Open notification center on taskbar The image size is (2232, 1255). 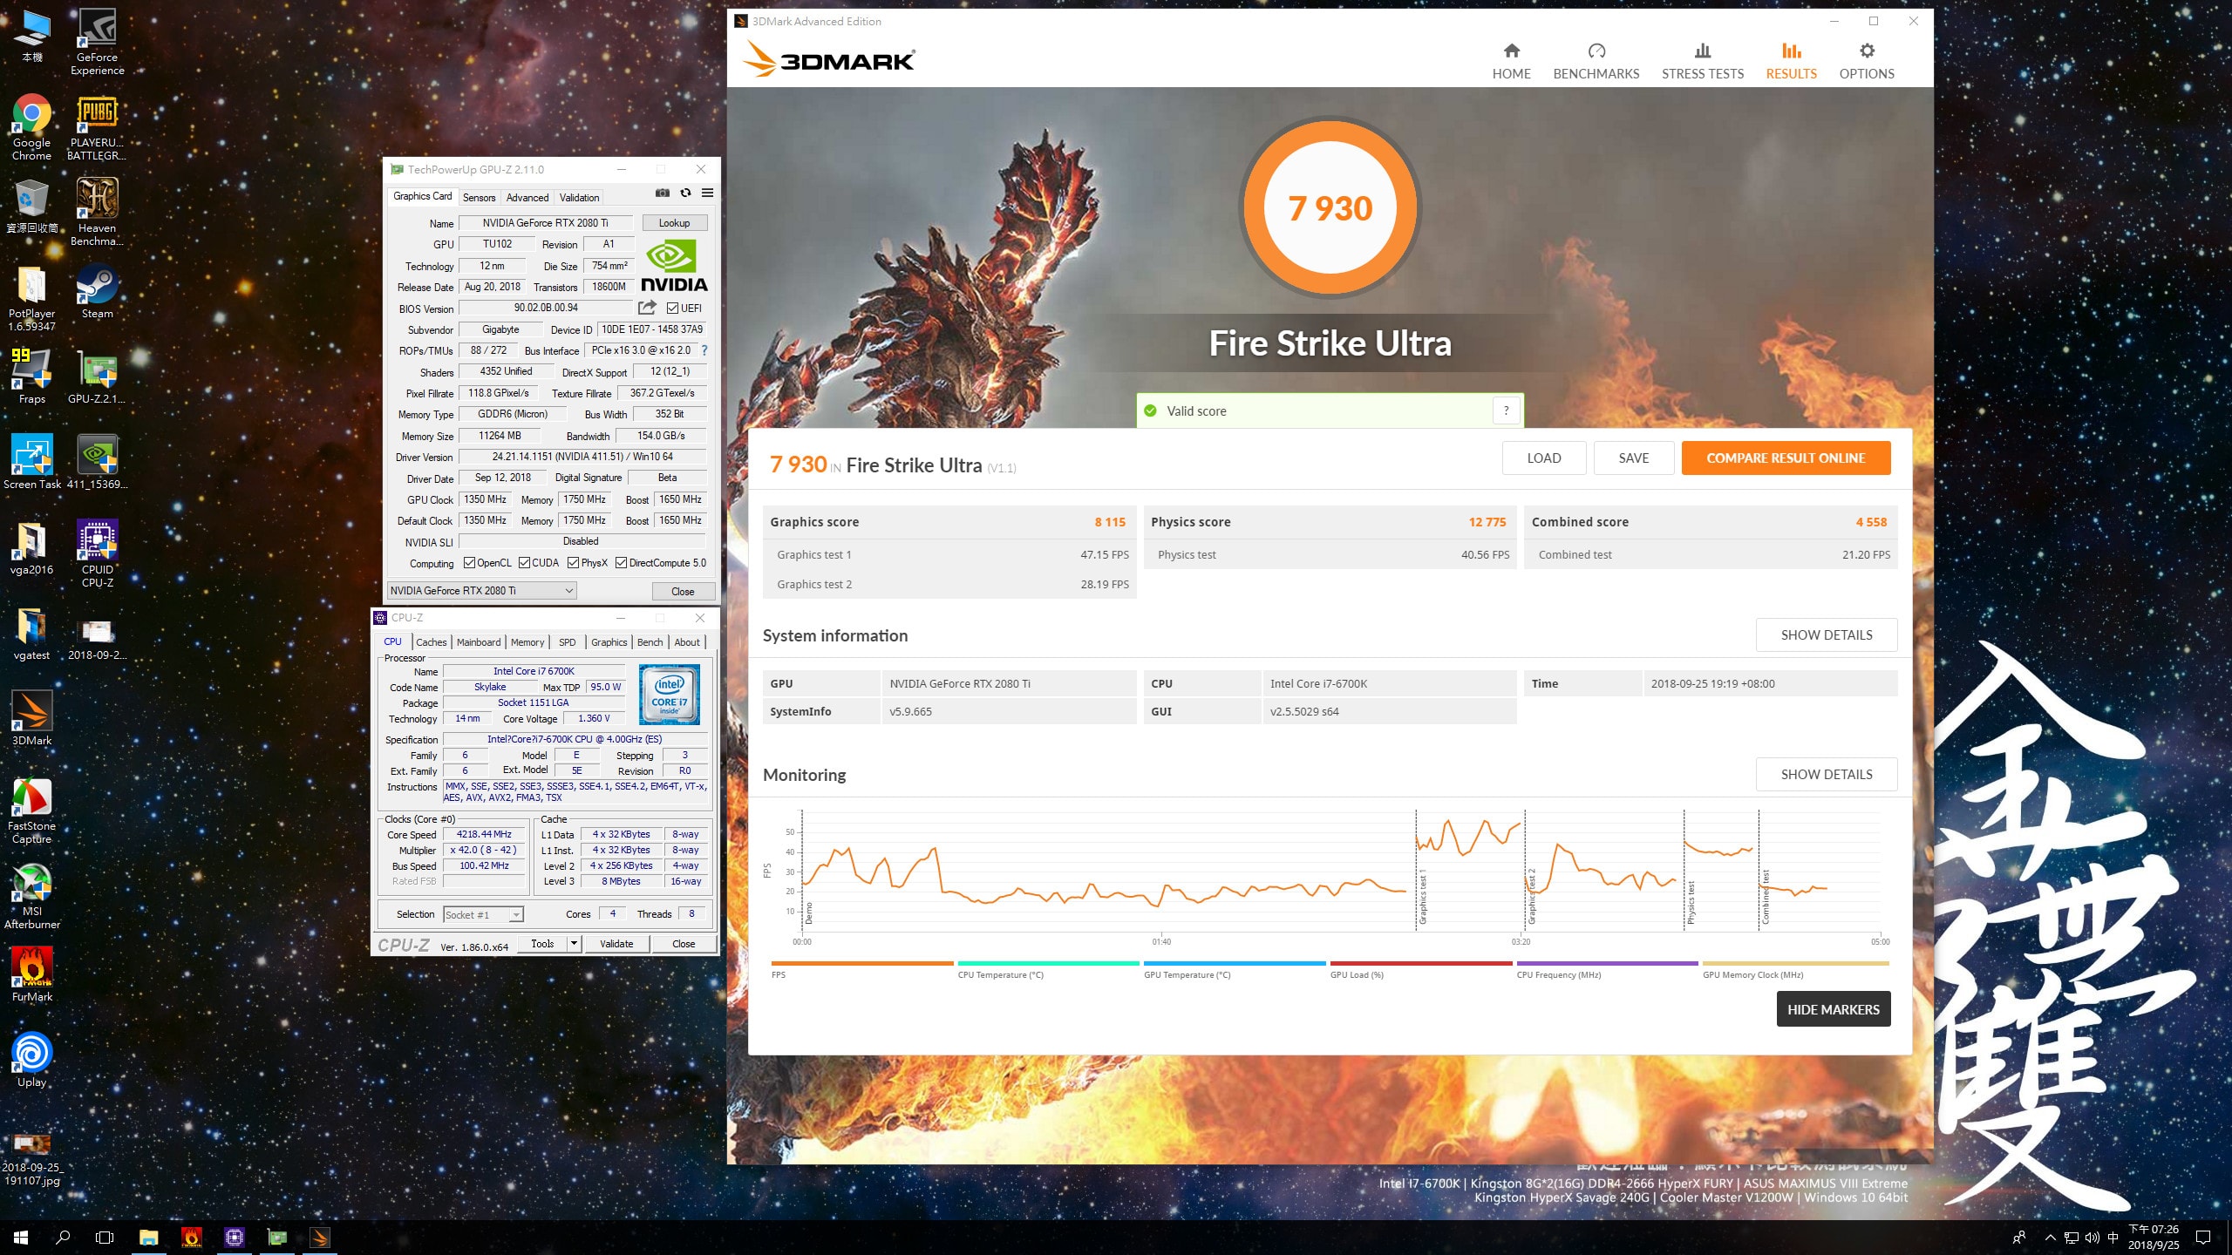tap(2203, 1237)
